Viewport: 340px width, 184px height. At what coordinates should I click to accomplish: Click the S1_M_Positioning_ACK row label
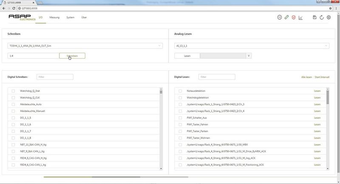pyautogui.click(x=225, y=165)
